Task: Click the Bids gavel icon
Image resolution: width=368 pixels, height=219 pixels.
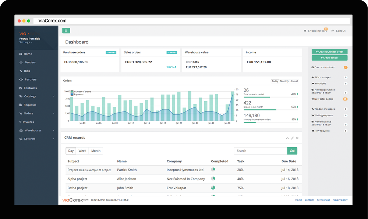Action: 21,71
